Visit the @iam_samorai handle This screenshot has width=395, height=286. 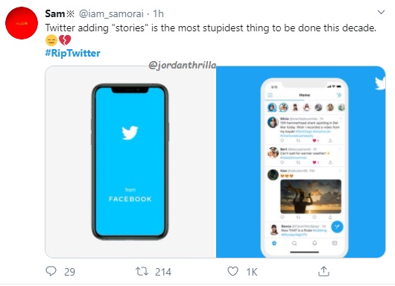[x=111, y=13]
